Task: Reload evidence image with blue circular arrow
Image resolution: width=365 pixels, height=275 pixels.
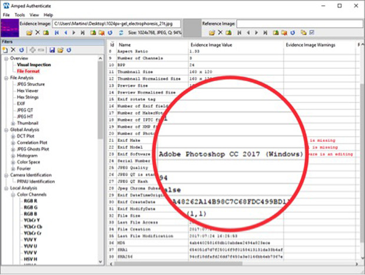Action: click(x=110, y=32)
